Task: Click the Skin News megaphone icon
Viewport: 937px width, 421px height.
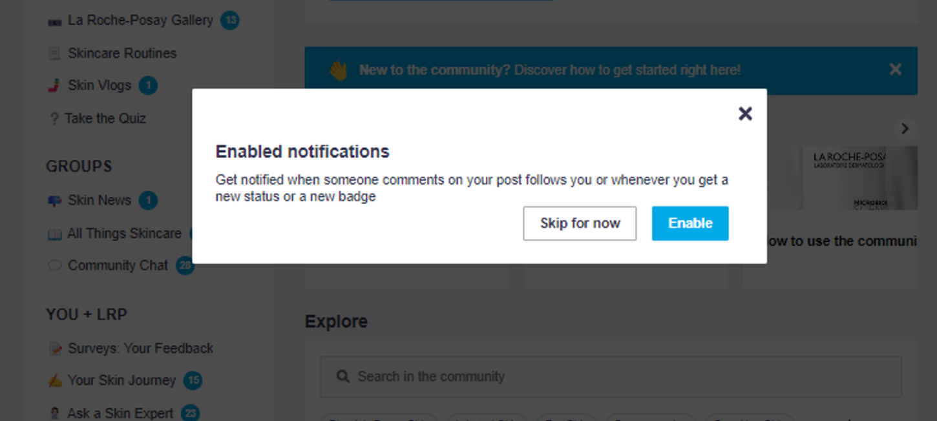Action: pos(54,201)
